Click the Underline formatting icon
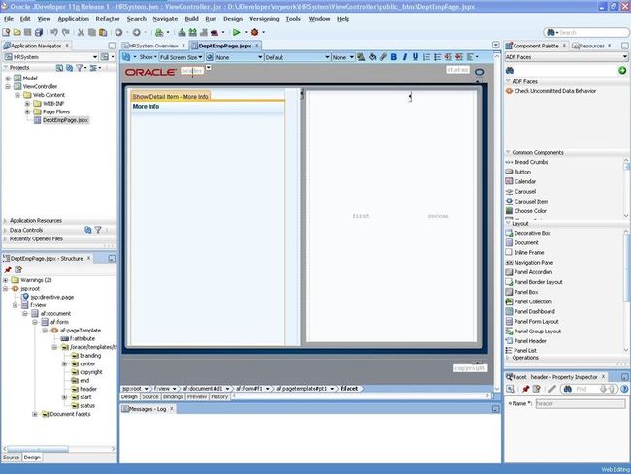The height and width of the screenshot is (474, 631). point(415,57)
